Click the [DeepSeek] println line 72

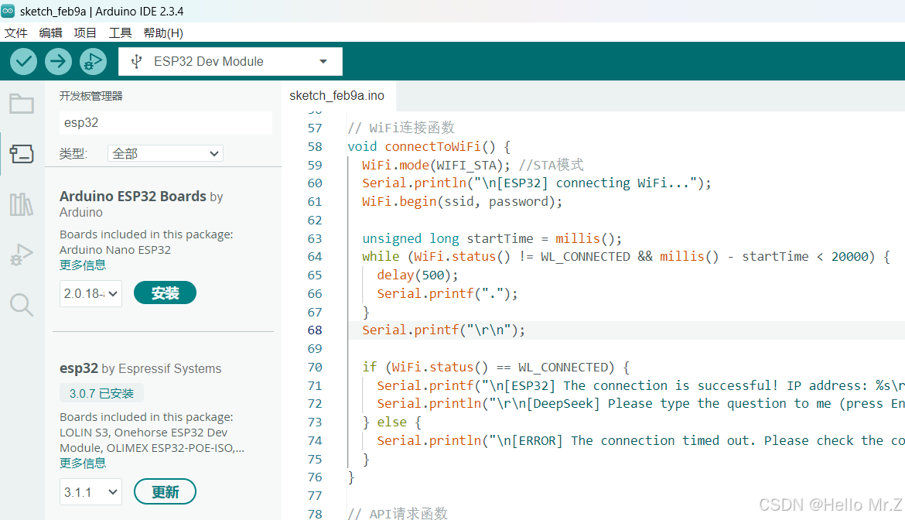[640, 403]
